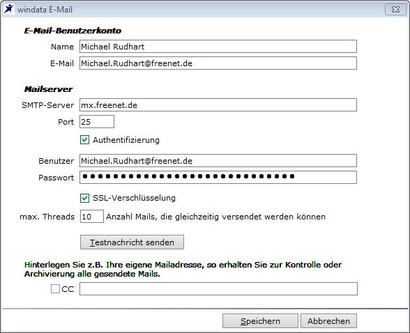This screenshot has width=410, height=333.
Task: Click the empty CC address field
Action: coord(218,289)
